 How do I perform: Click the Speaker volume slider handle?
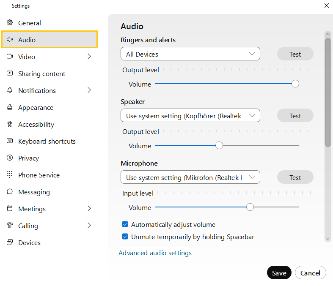[219, 145]
